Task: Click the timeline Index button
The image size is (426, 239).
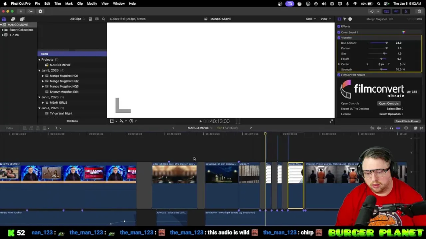Action: tap(9, 128)
